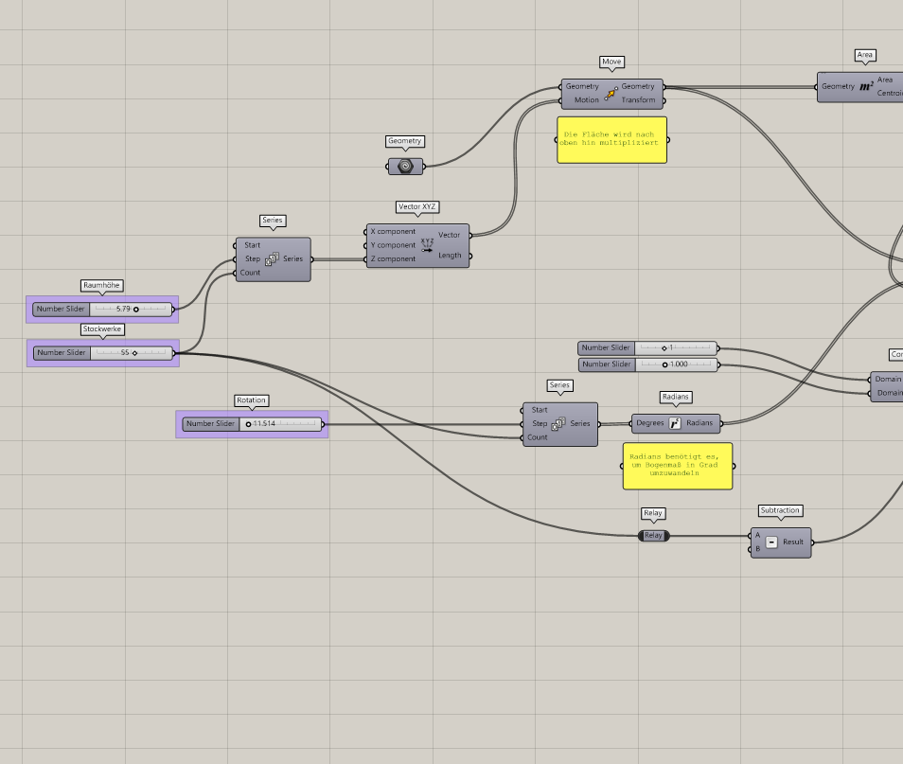Click the Stockwerke slider handle
The height and width of the screenshot is (764, 903).
[133, 352]
